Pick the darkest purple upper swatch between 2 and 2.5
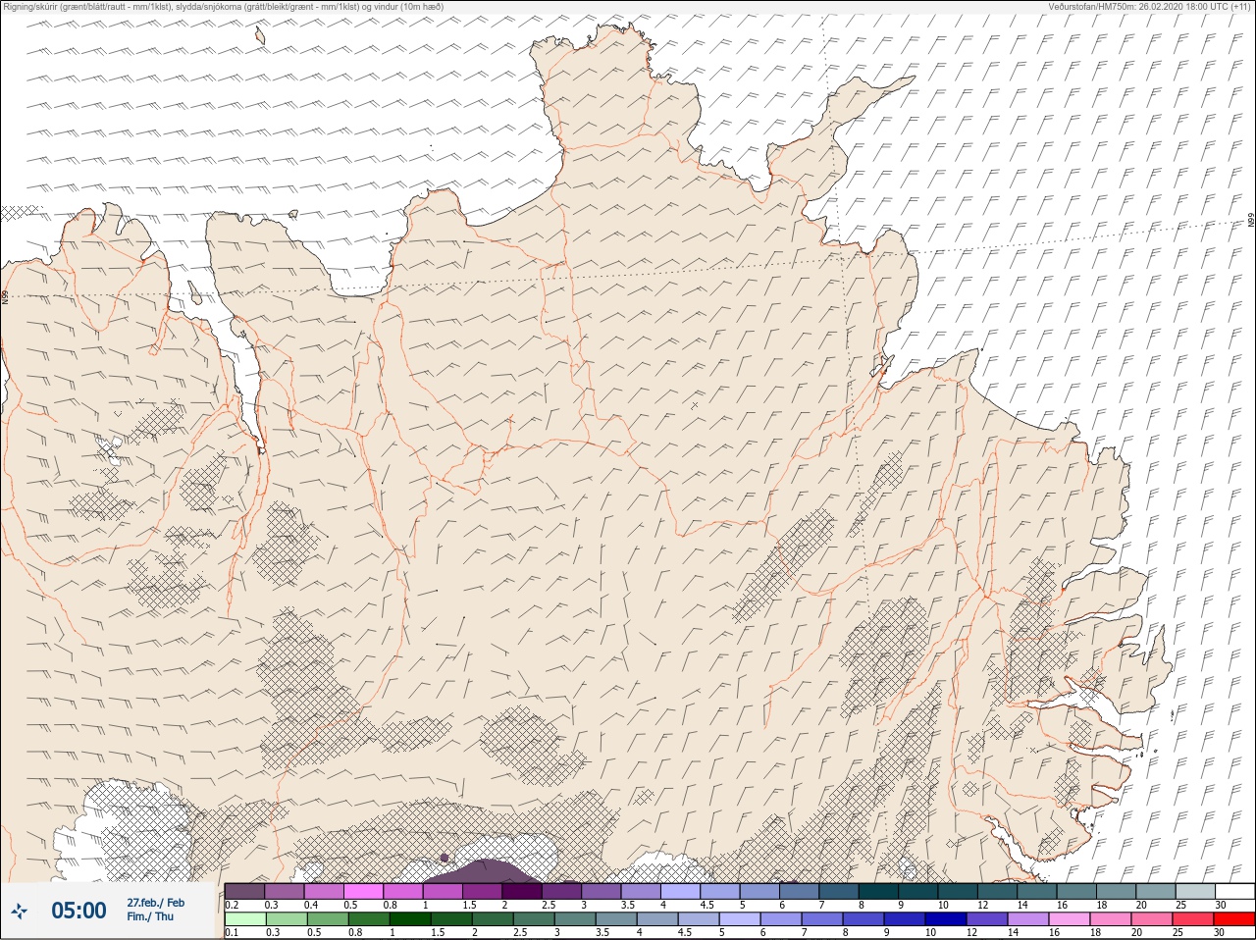The height and width of the screenshot is (940, 1256). [x=522, y=891]
